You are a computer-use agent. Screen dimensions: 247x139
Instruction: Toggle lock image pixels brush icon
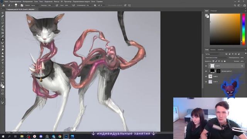(x=216, y=61)
